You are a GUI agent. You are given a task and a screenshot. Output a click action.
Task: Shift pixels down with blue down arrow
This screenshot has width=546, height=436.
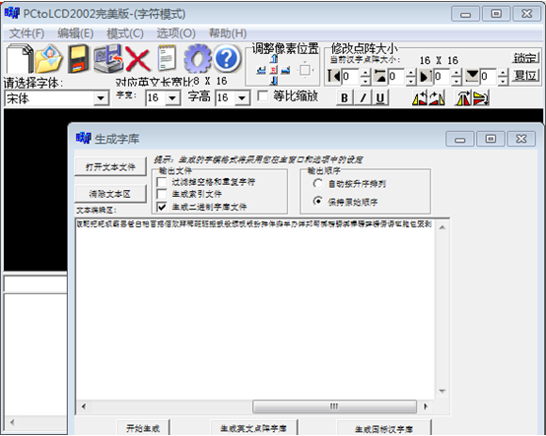274,81
